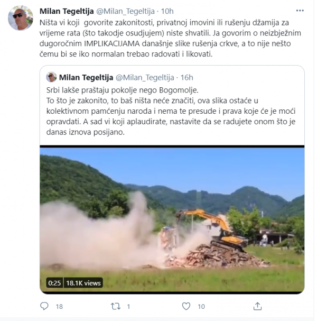Click the retweet count of 1

128,307
